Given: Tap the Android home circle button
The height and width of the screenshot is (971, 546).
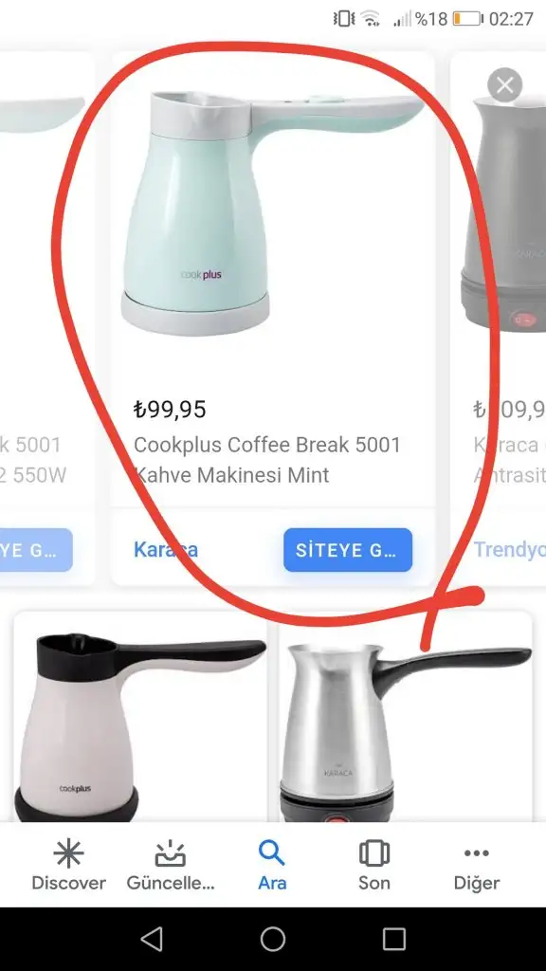Looking at the screenshot, I should coord(273,939).
